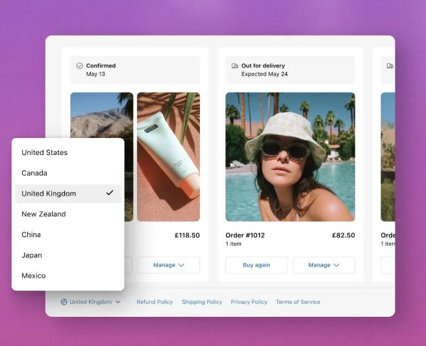The width and height of the screenshot is (426, 346).
Task: Switch country to Mexico
Action: click(x=34, y=275)
